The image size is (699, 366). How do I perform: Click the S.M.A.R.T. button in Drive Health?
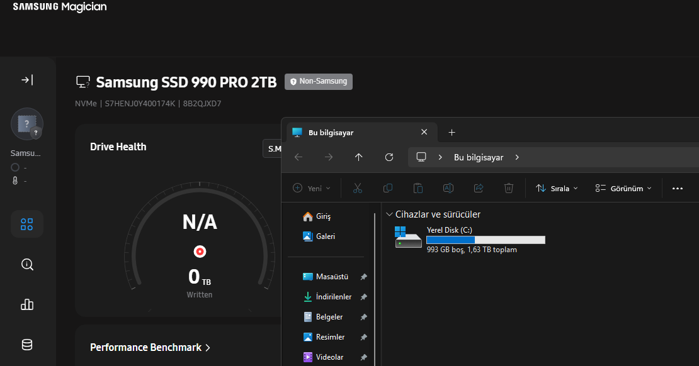pyautogui.click(x=273, y=148)
